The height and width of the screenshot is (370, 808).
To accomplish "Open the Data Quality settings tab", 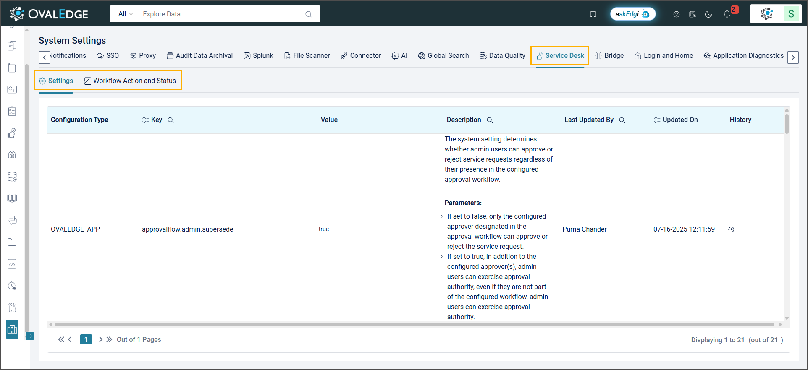I will 502,56.
